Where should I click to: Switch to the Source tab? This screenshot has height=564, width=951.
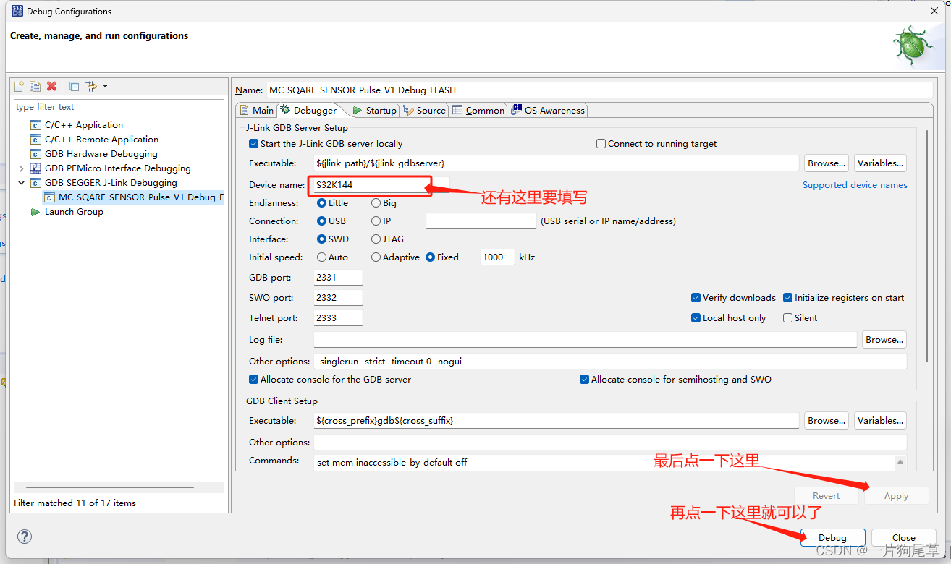pos(424,110)
